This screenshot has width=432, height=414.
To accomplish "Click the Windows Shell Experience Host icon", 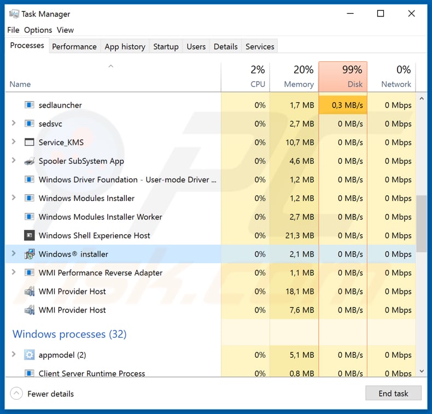I will pos(29,235).
